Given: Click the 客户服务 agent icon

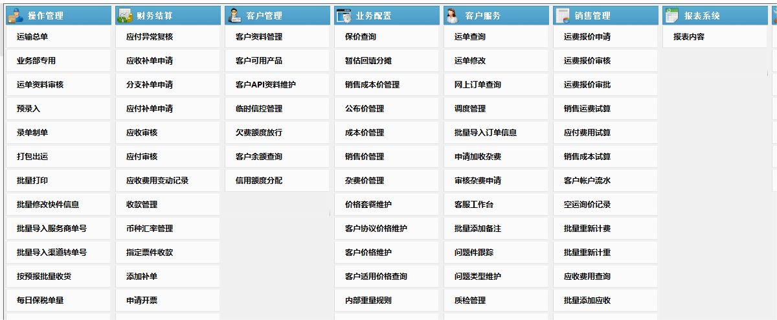Looking at the screenshot, I should (453, 16).
